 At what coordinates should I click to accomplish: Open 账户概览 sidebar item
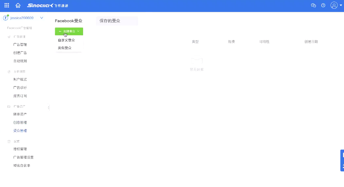coord(20,79)
